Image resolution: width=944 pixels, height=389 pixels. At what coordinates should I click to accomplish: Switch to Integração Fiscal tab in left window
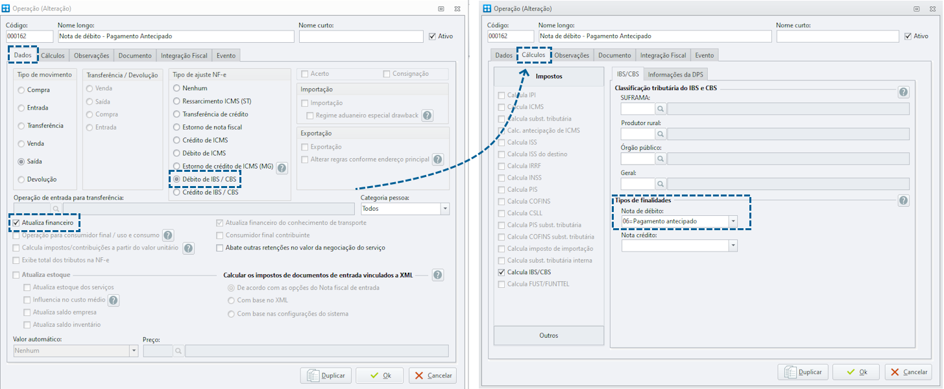click(184, 56)
